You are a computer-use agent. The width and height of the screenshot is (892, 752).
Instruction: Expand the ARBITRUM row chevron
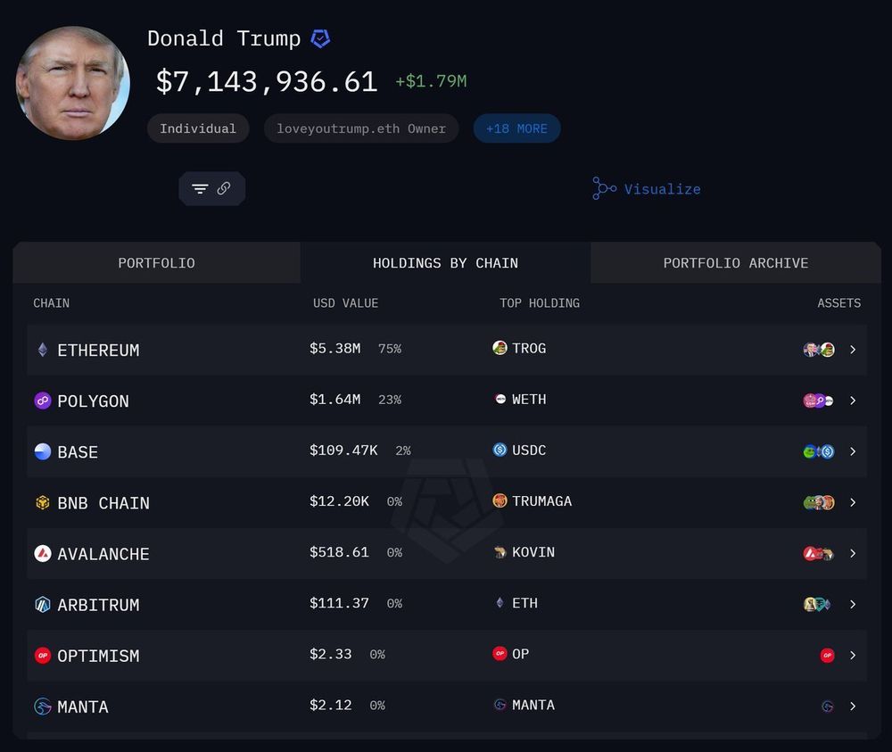point(853,604)
